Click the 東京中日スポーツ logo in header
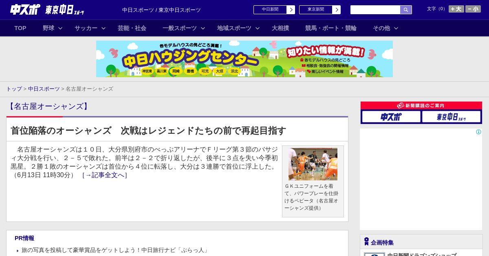This screenshot has height=256, width=489. 64,10
